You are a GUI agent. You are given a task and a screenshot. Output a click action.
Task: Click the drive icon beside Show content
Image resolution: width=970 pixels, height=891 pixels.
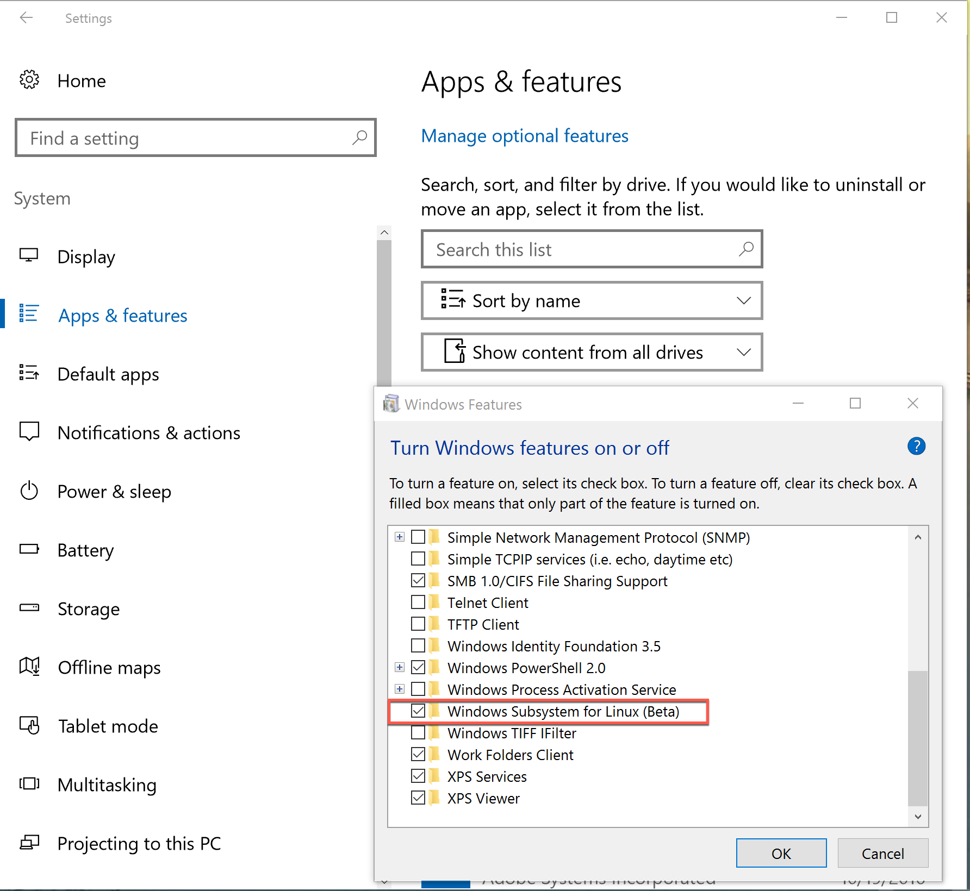click(455, 351)
